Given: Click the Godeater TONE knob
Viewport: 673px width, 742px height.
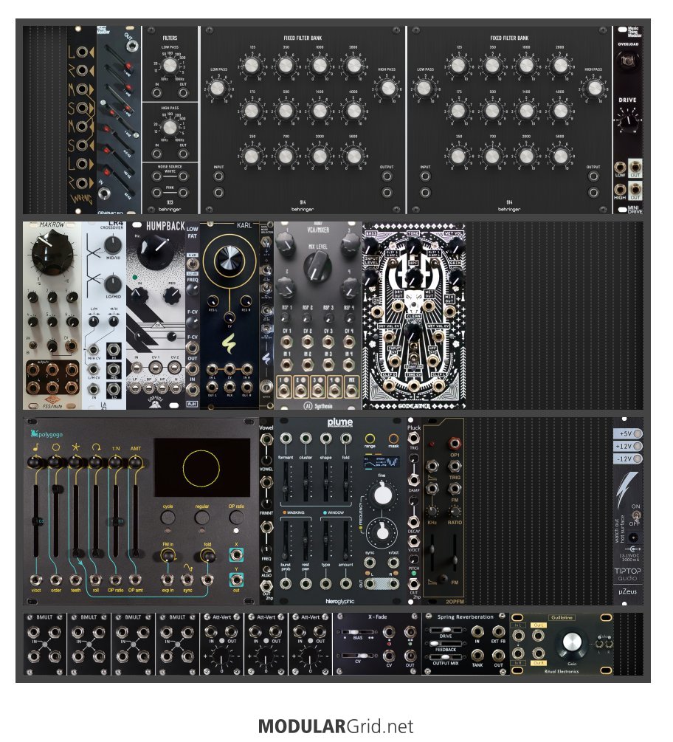Looking at the screenshot, I should tap(413, 244).
